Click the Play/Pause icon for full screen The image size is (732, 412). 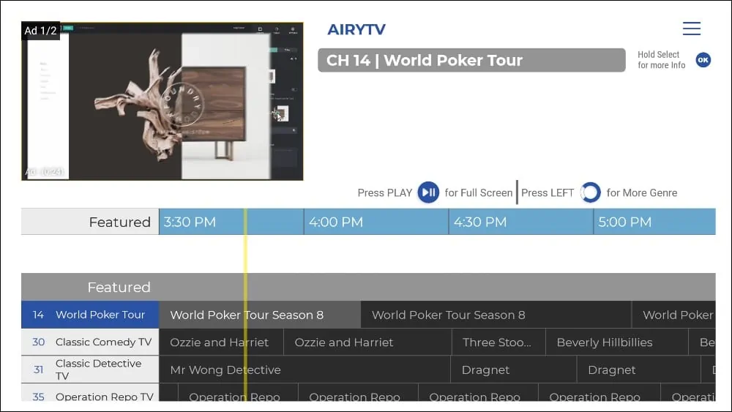(428, 192)
